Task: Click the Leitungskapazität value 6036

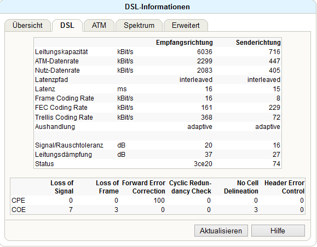Action: [x=205, y=52]
